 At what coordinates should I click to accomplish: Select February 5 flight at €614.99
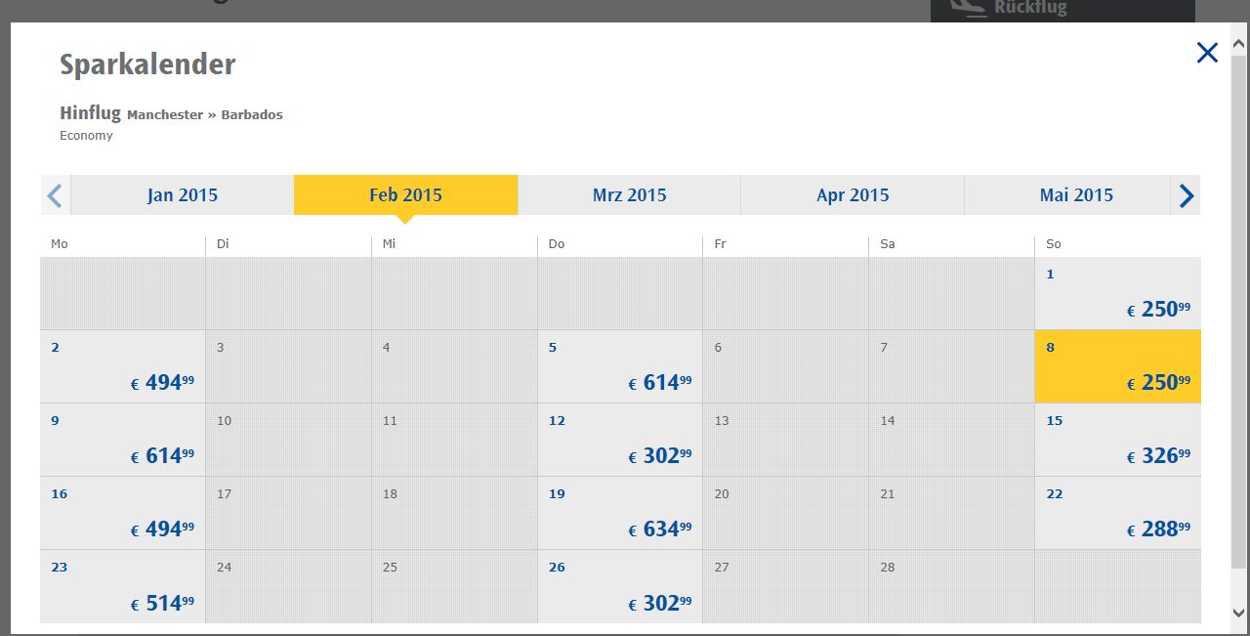click(x=620, y=366)
